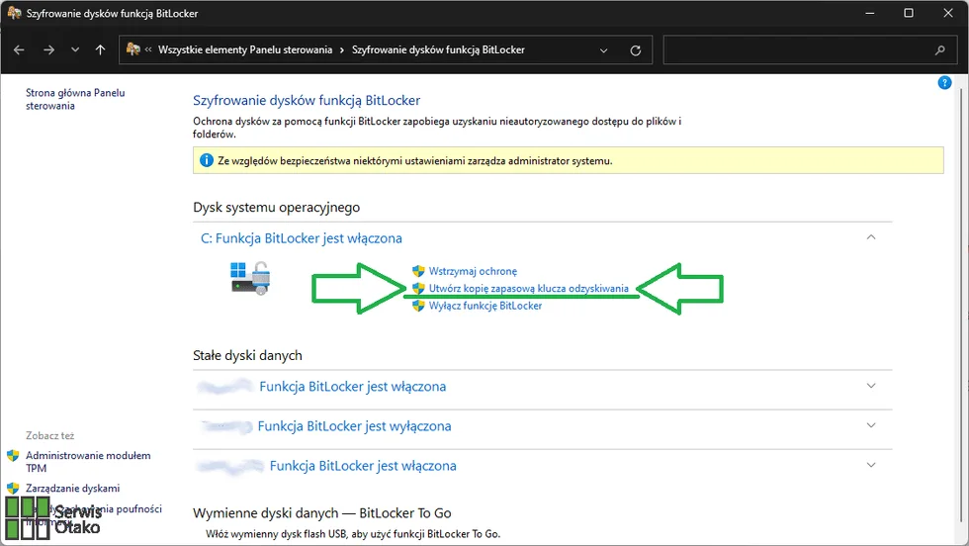Open the address bar history dropdown
The image size is (969, 546).
pyautogui.click(x=604, y=50)
